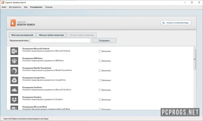Enable the Mozilla Thunderbird extension checkbox

pos(100,71)
